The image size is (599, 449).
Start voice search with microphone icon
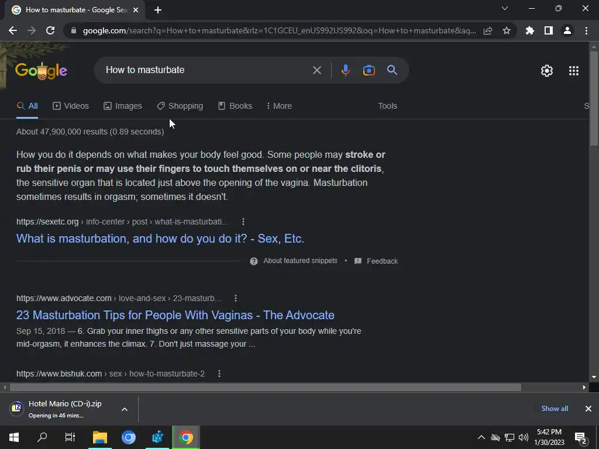tap(346, 70)
